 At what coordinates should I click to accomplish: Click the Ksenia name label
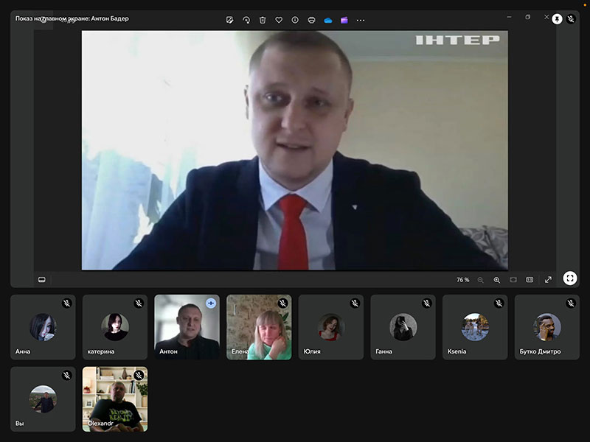(x=457, y=351)
